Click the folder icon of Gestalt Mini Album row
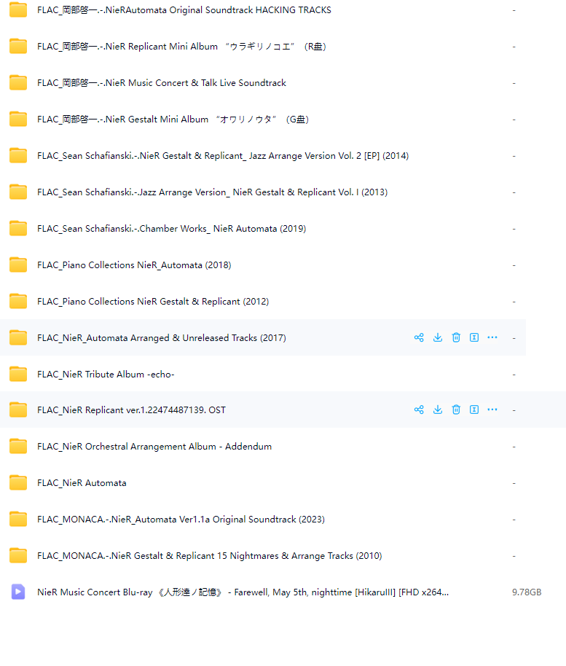The height and width of the screenshot is (666, 566). pyautogui.click(x=18, y=120)
